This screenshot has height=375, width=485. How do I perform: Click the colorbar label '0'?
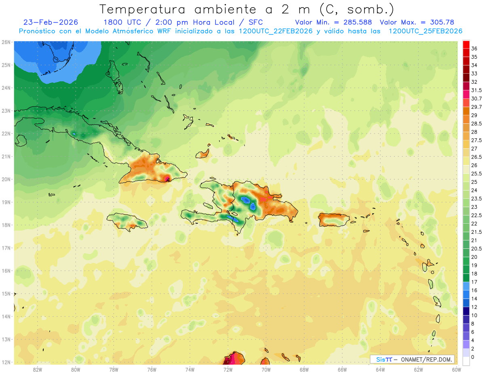coord(473,357)
